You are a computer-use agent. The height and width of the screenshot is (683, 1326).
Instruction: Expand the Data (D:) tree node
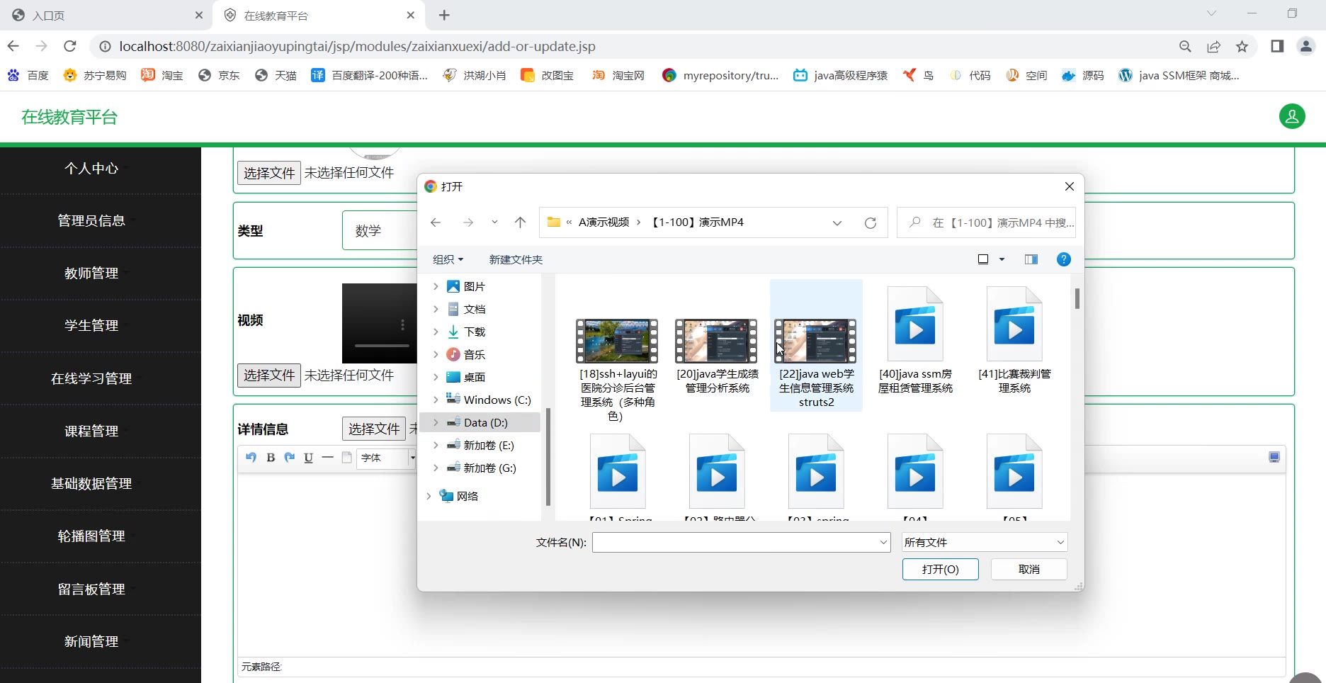(436, 422)
